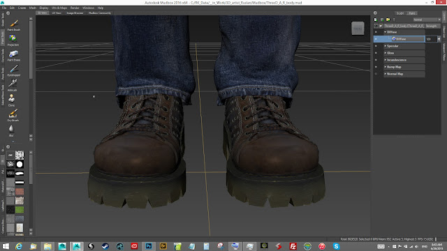This screenshot has height=251, width=447.
Task: Select the Airbrush tool
Action: 13,85
